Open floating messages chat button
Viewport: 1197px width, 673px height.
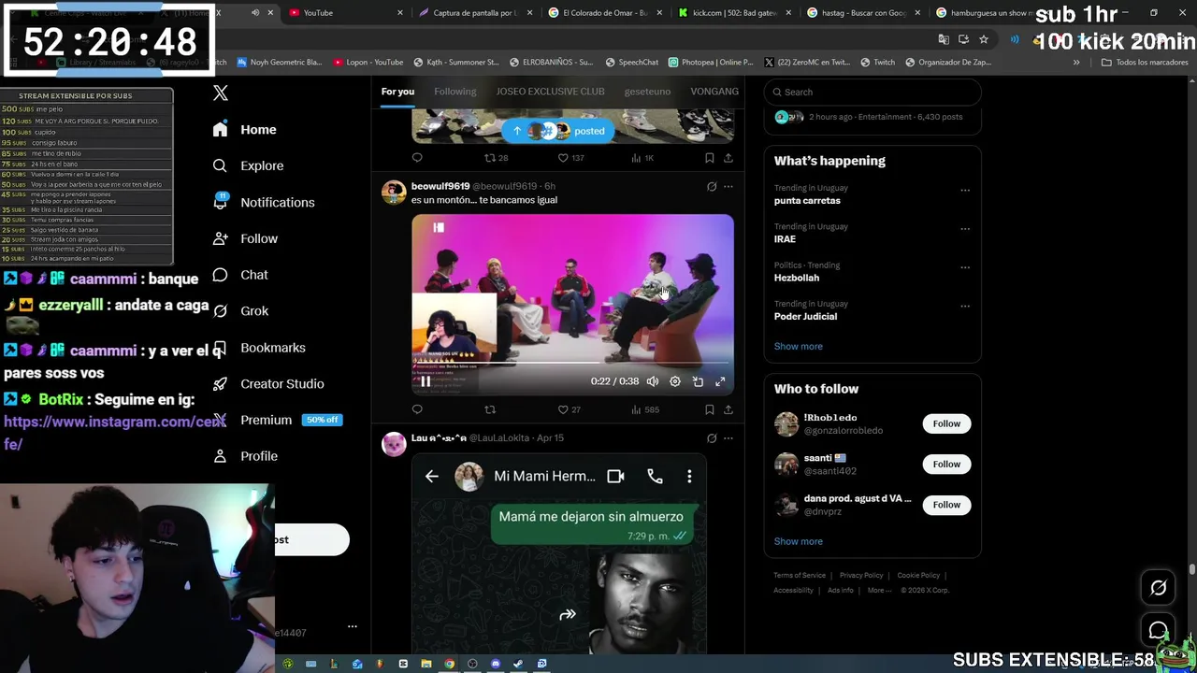(1159, 630)
